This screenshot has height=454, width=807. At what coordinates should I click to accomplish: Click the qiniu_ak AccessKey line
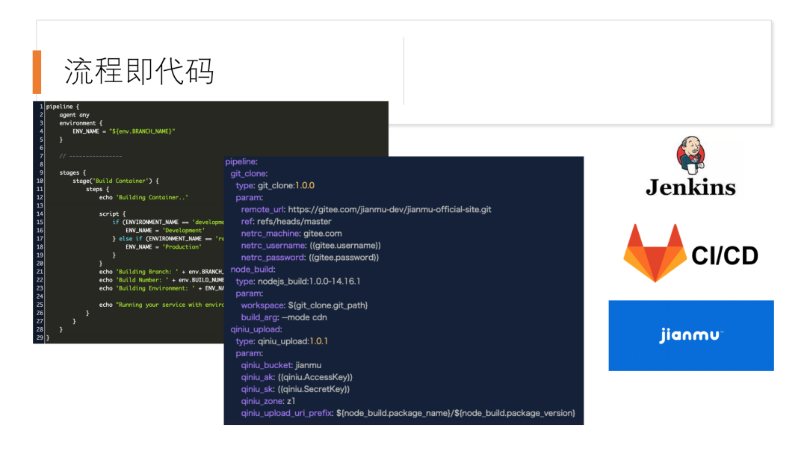pyautogui.click(x=297, y=377)
